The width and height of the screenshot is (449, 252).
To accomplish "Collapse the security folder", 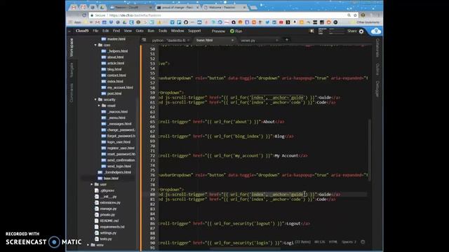I will click(x=95, y=99).
